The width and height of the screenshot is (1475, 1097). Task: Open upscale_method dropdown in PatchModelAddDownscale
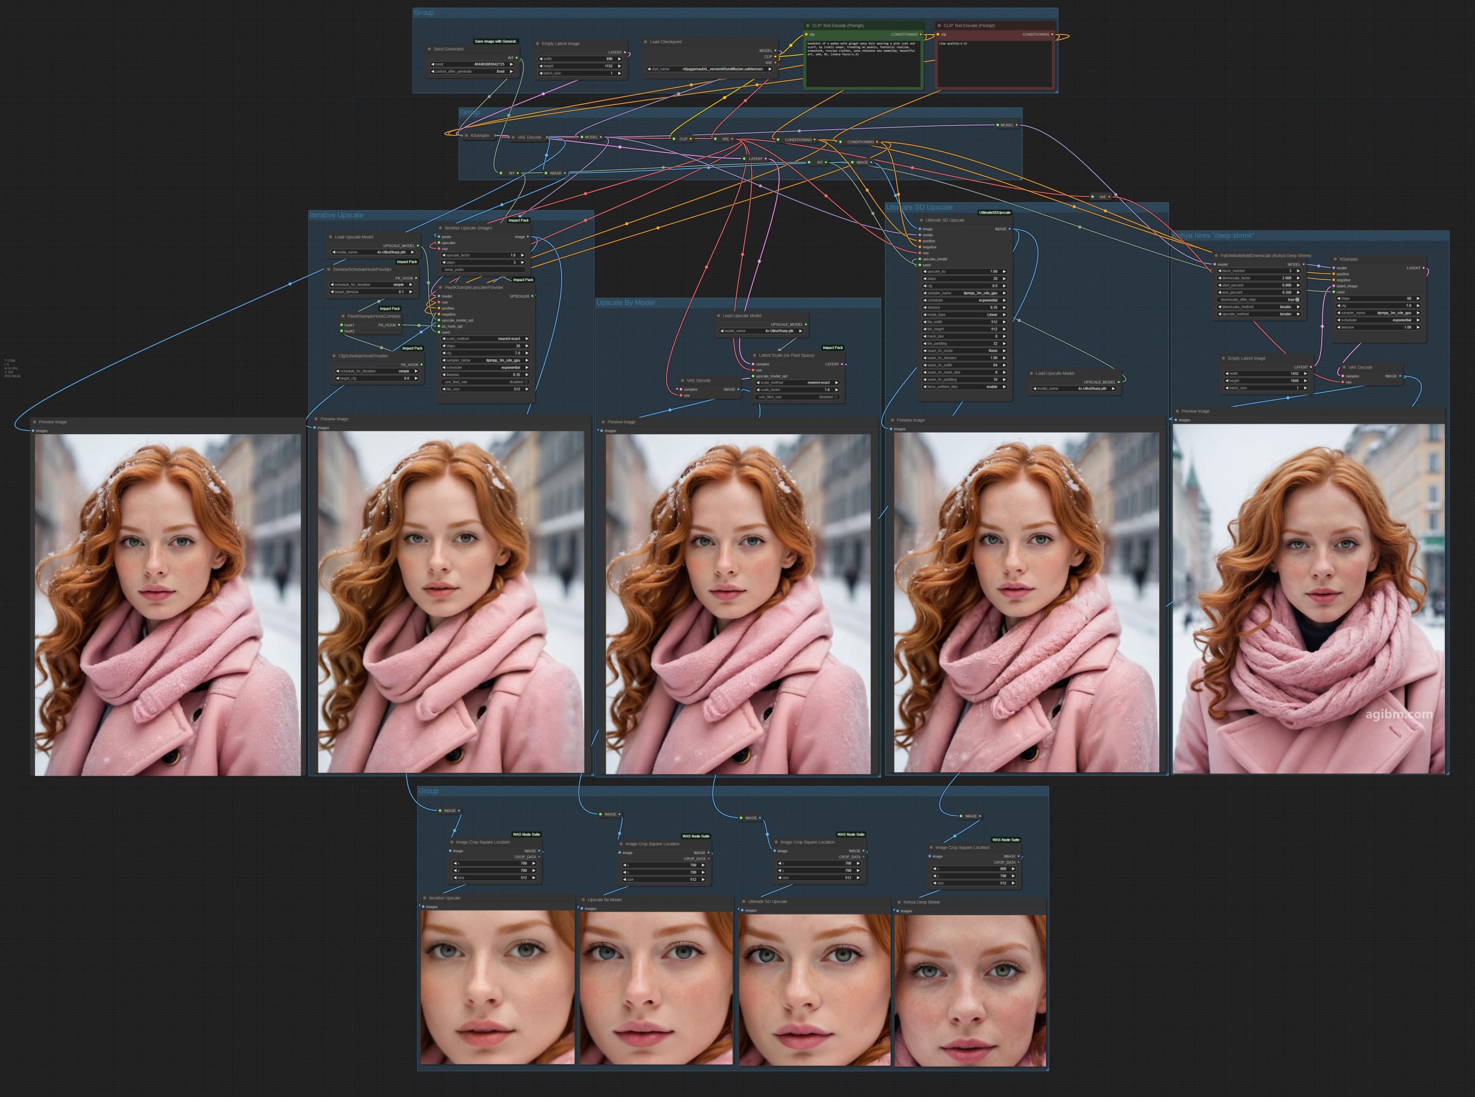pyautogui.click(x=1260, y=314)
